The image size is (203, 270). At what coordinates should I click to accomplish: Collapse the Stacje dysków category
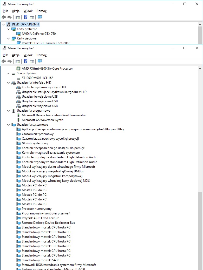(8, 73)
